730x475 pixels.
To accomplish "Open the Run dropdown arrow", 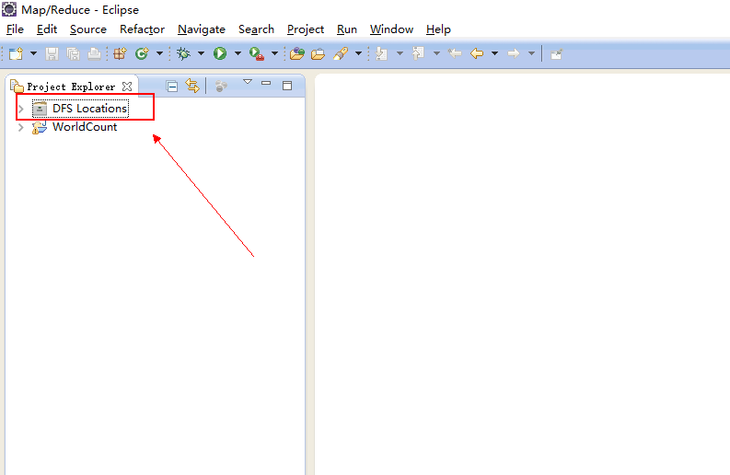I will [x=238, y=53].
